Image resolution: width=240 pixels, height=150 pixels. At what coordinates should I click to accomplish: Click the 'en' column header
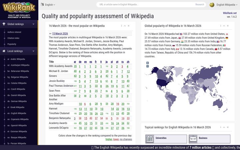tap(85, 62)
